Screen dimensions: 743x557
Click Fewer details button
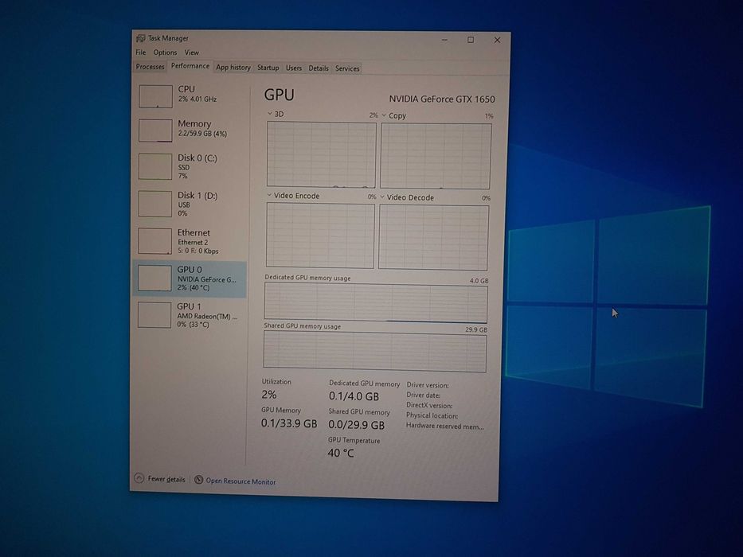[160, 479]
